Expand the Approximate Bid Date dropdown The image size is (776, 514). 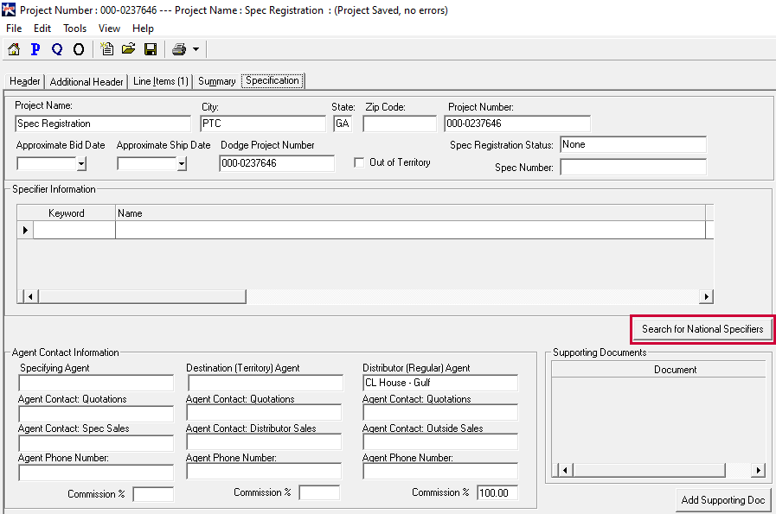(81, 163)
